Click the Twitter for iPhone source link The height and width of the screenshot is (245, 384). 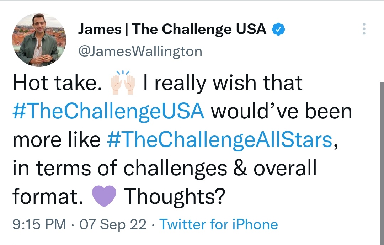click(x=219, y=224)
